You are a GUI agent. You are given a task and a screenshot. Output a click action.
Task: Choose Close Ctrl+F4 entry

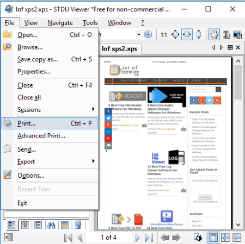[x=50, y=85]
